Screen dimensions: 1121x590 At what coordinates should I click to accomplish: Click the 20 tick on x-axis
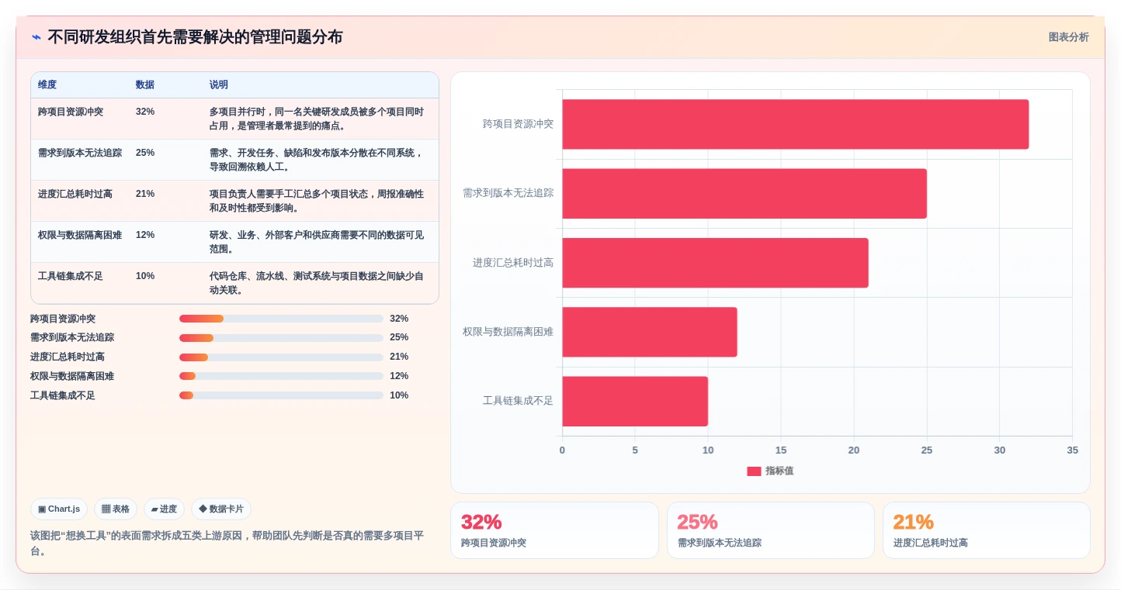854,450
